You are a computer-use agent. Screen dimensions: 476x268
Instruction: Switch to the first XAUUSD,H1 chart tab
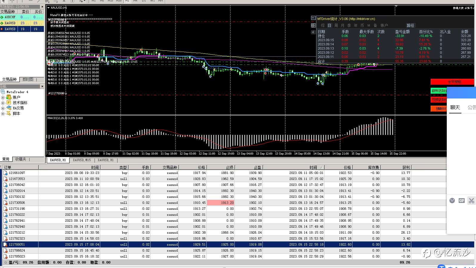(x=58, y=160)
